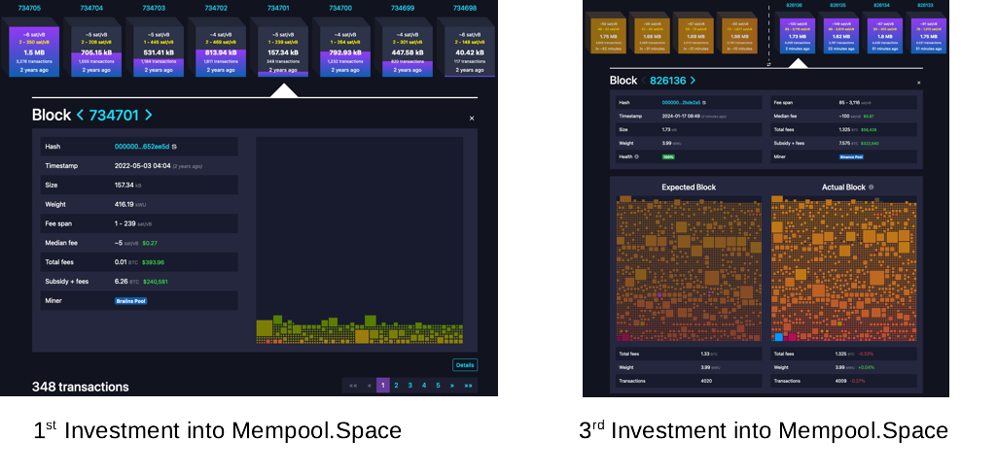Go to next block after 826136
Screen dimensions: 997x474
693,81
